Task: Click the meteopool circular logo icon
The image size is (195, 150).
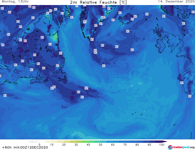Action: click(x=170, y=147)
